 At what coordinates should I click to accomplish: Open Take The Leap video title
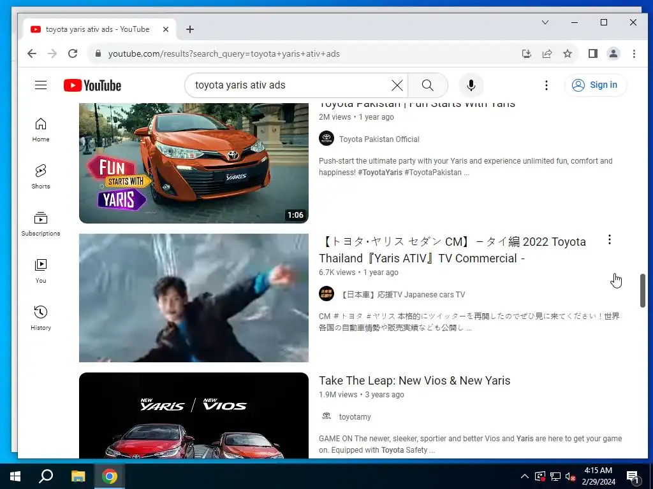(x=415, y=381)
